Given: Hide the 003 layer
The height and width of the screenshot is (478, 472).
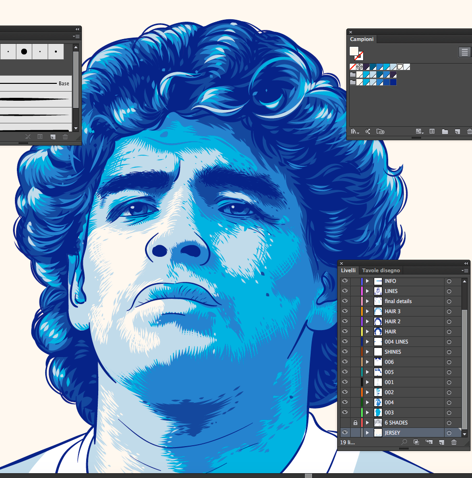Looking at the screenshot, I should 345,412.
